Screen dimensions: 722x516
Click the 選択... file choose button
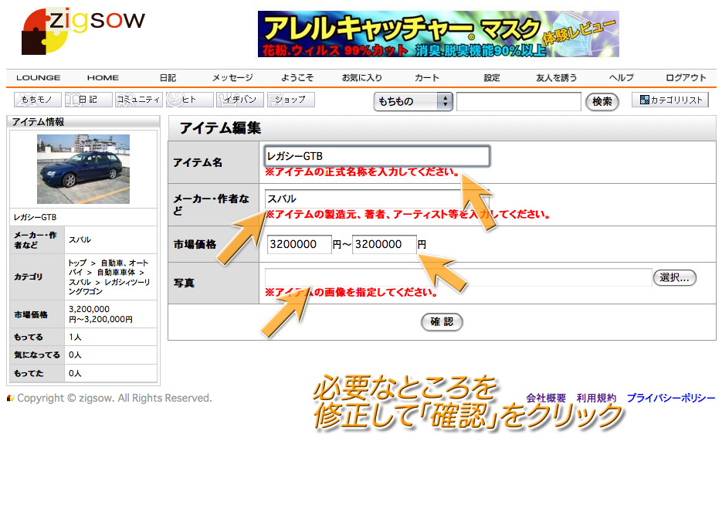coord(675,277)
